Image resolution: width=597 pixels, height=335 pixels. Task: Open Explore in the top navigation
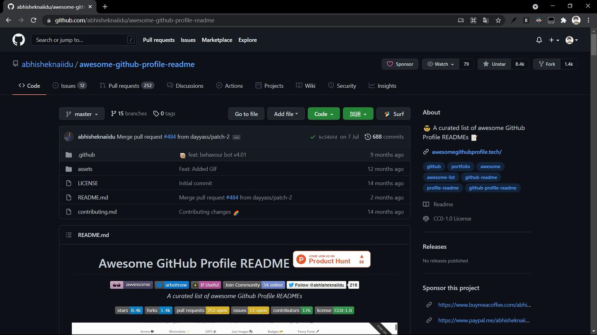coord(248,40)
